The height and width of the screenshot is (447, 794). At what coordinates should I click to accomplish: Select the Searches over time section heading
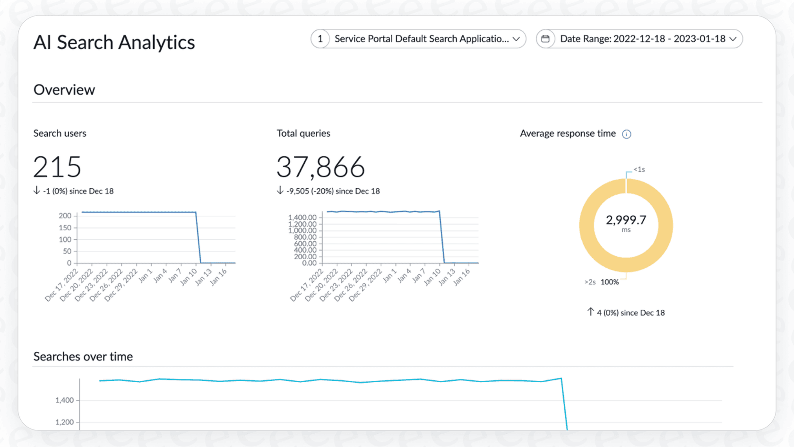click(83, 356)
